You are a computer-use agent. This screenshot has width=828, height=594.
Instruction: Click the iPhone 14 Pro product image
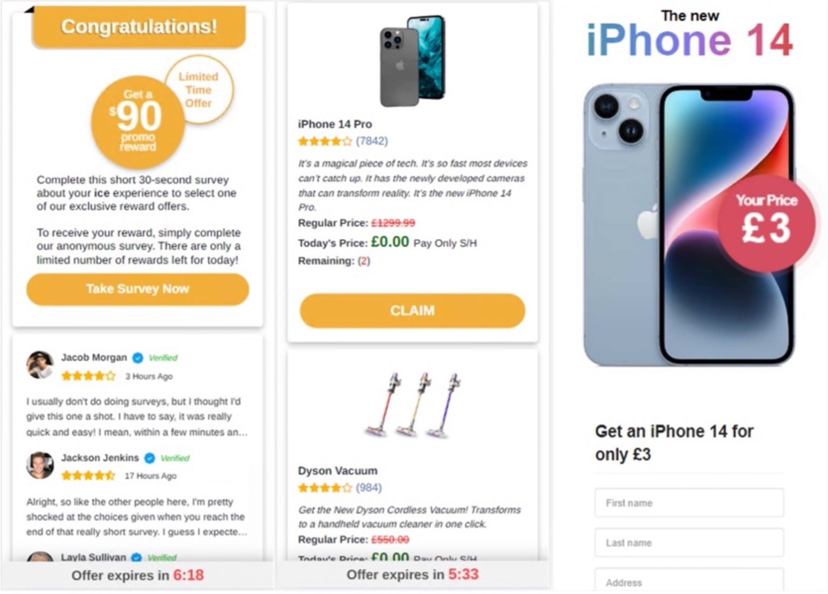(x=413, y=60)
